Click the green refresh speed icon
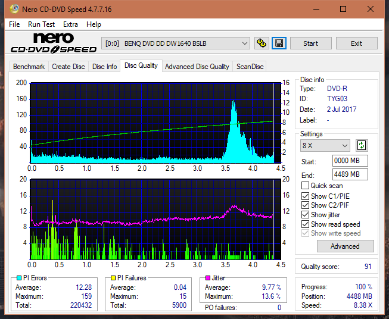 point(362,145)
